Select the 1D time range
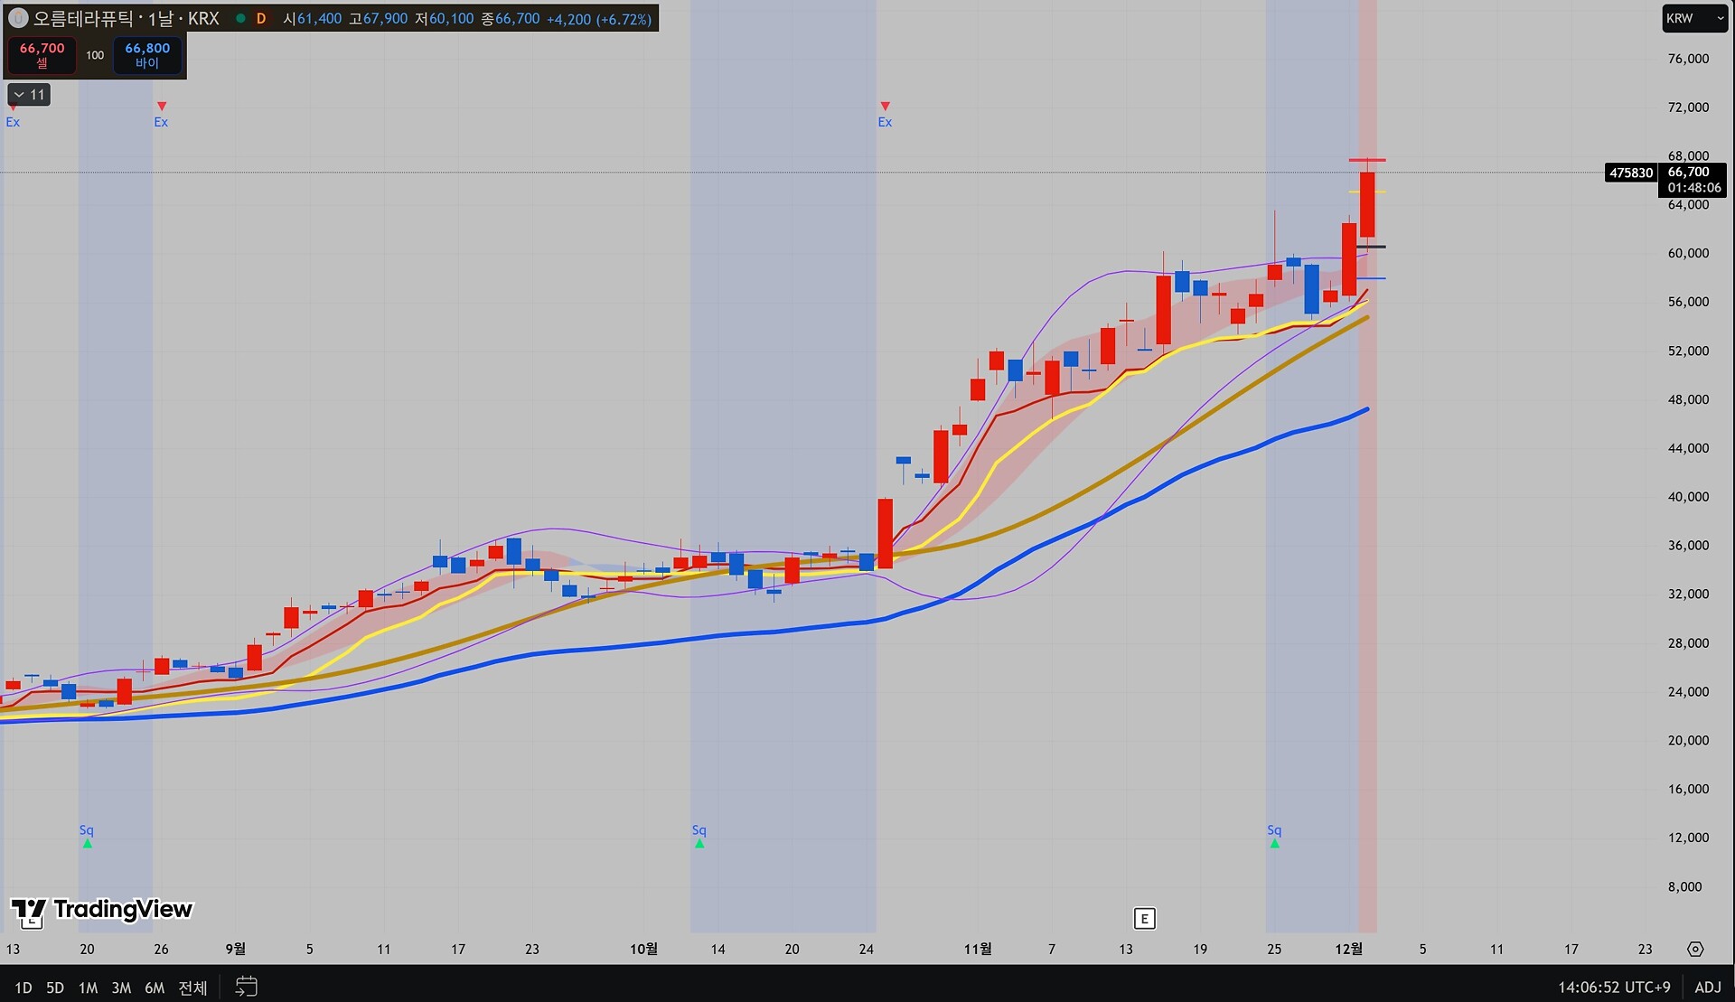Image resolution: width=1735 pixels, height=1002 pixels. click(23, 988)
